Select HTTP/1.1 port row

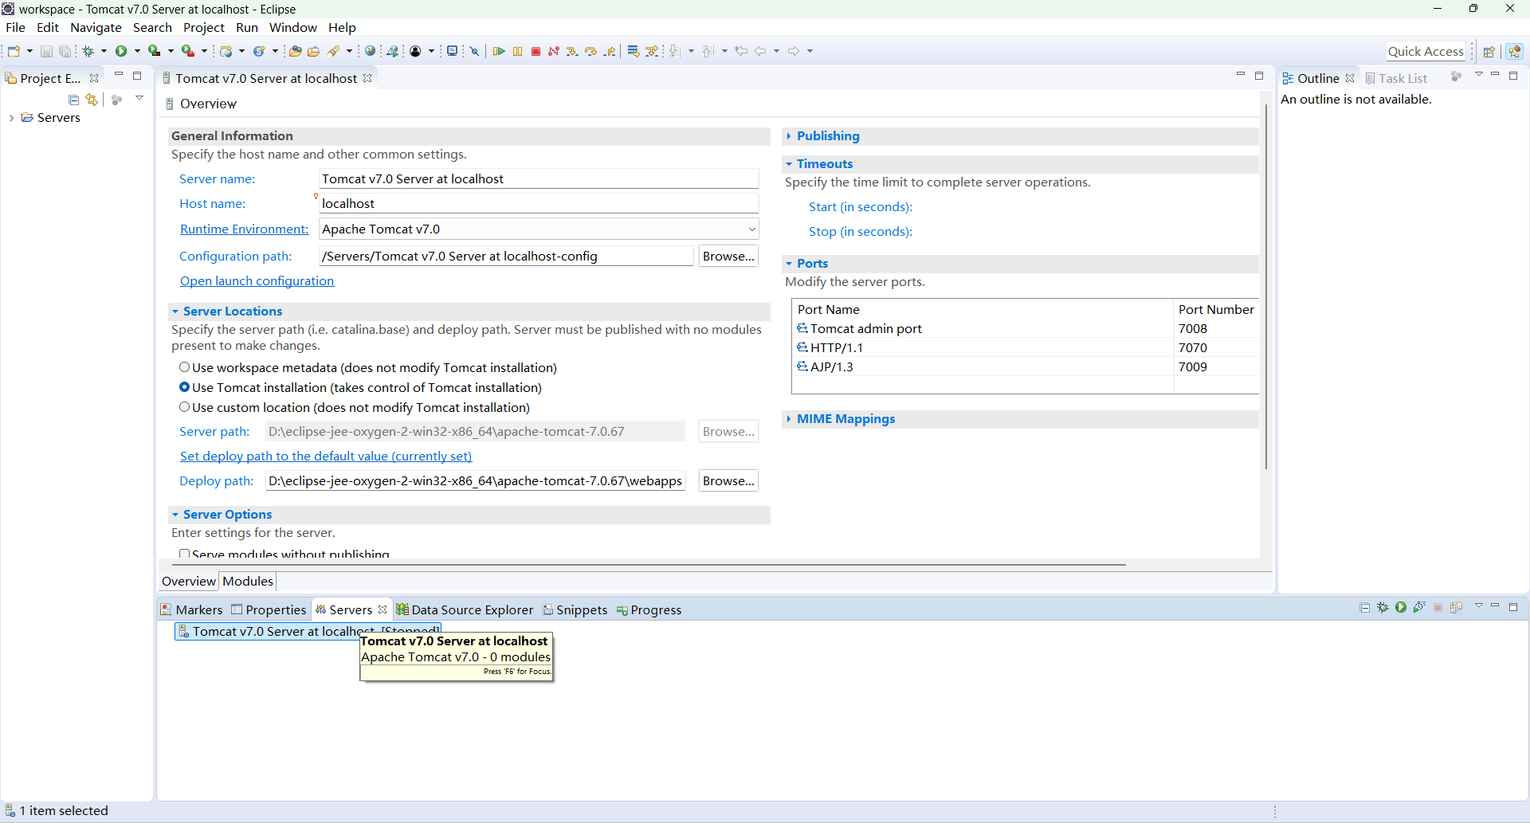pos(1026,347)
